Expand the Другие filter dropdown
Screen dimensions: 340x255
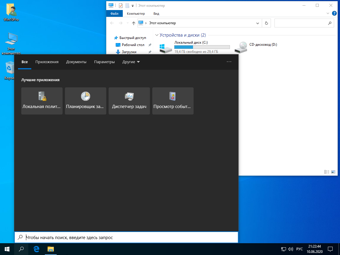click(x=131, y=62)
